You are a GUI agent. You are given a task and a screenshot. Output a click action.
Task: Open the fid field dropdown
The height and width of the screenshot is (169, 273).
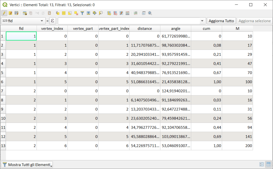pyautogui.click(x=42, y=21)
